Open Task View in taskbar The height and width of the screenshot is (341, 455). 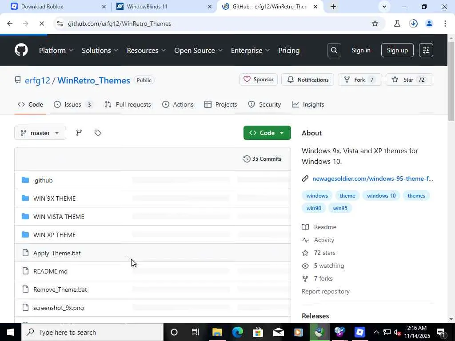click(196, 332)
